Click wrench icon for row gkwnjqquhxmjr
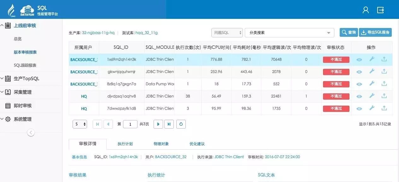The height and width of the screenshot is (182, 399). (372, 71)
